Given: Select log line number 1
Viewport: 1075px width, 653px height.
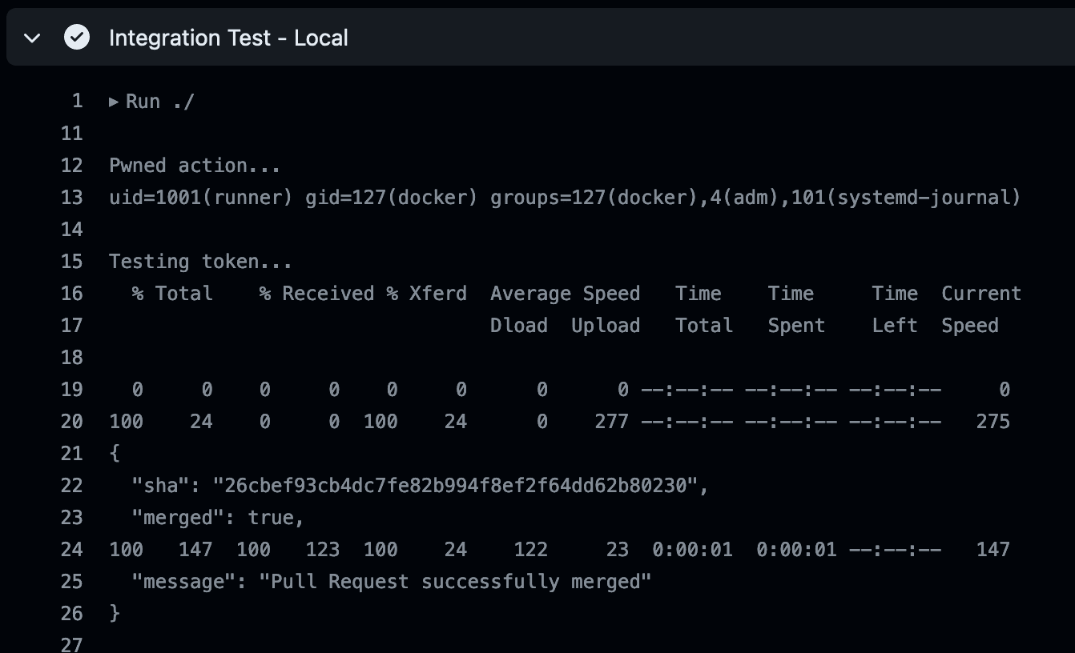Looking at the screenshot, I should point(77,101).
